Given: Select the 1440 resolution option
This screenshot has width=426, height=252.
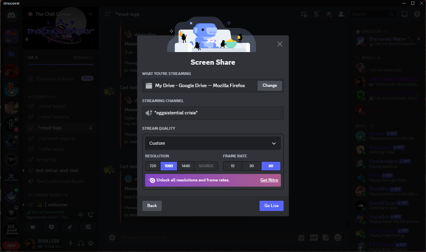Looking at the screenshot, I should pos(186,166).
